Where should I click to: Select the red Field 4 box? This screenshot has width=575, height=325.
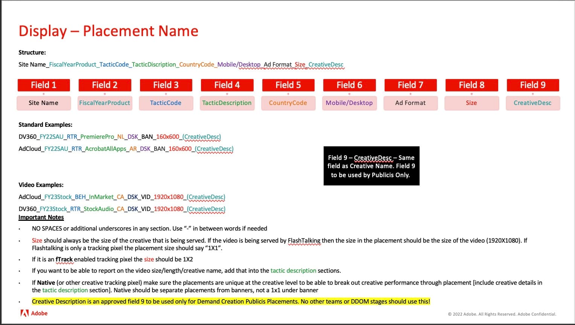click(x=227, y=85)
